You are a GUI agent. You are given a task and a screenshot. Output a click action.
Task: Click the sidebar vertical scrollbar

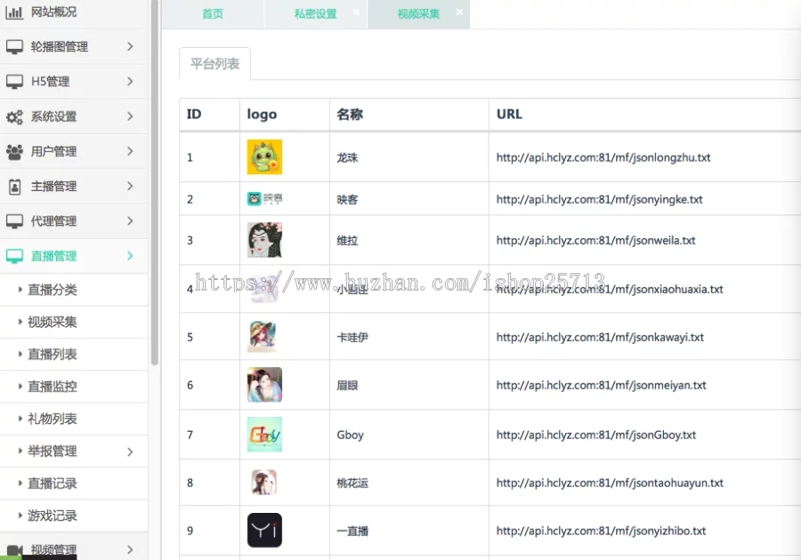(154, 178)
